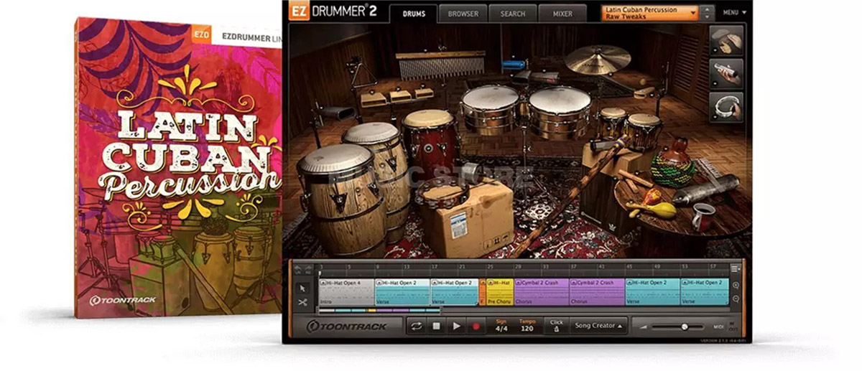The image size is (862, 371).
Task: Click the right timbale drum
Action: (559, 111)
